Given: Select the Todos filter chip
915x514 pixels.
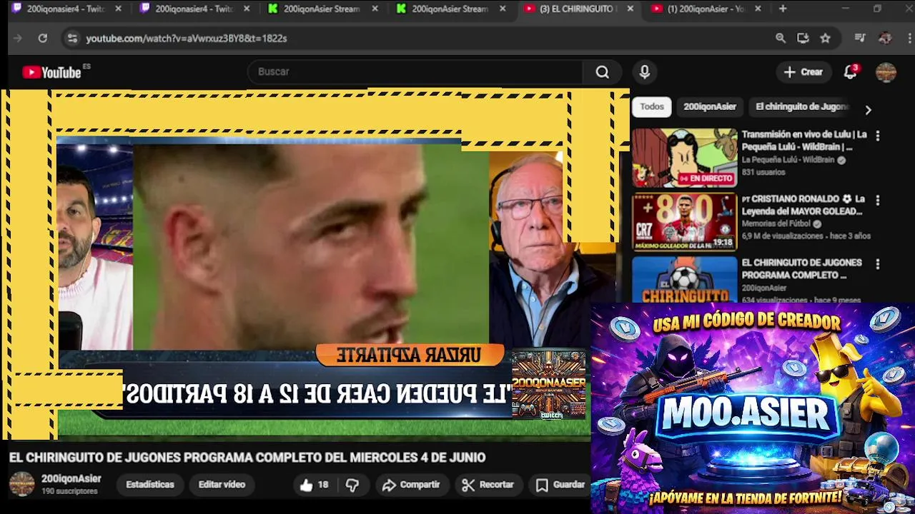Looking at the screenshot, I should point(652,107).
